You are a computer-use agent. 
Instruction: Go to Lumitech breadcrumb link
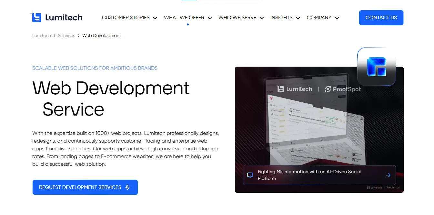tap(42, 35)
